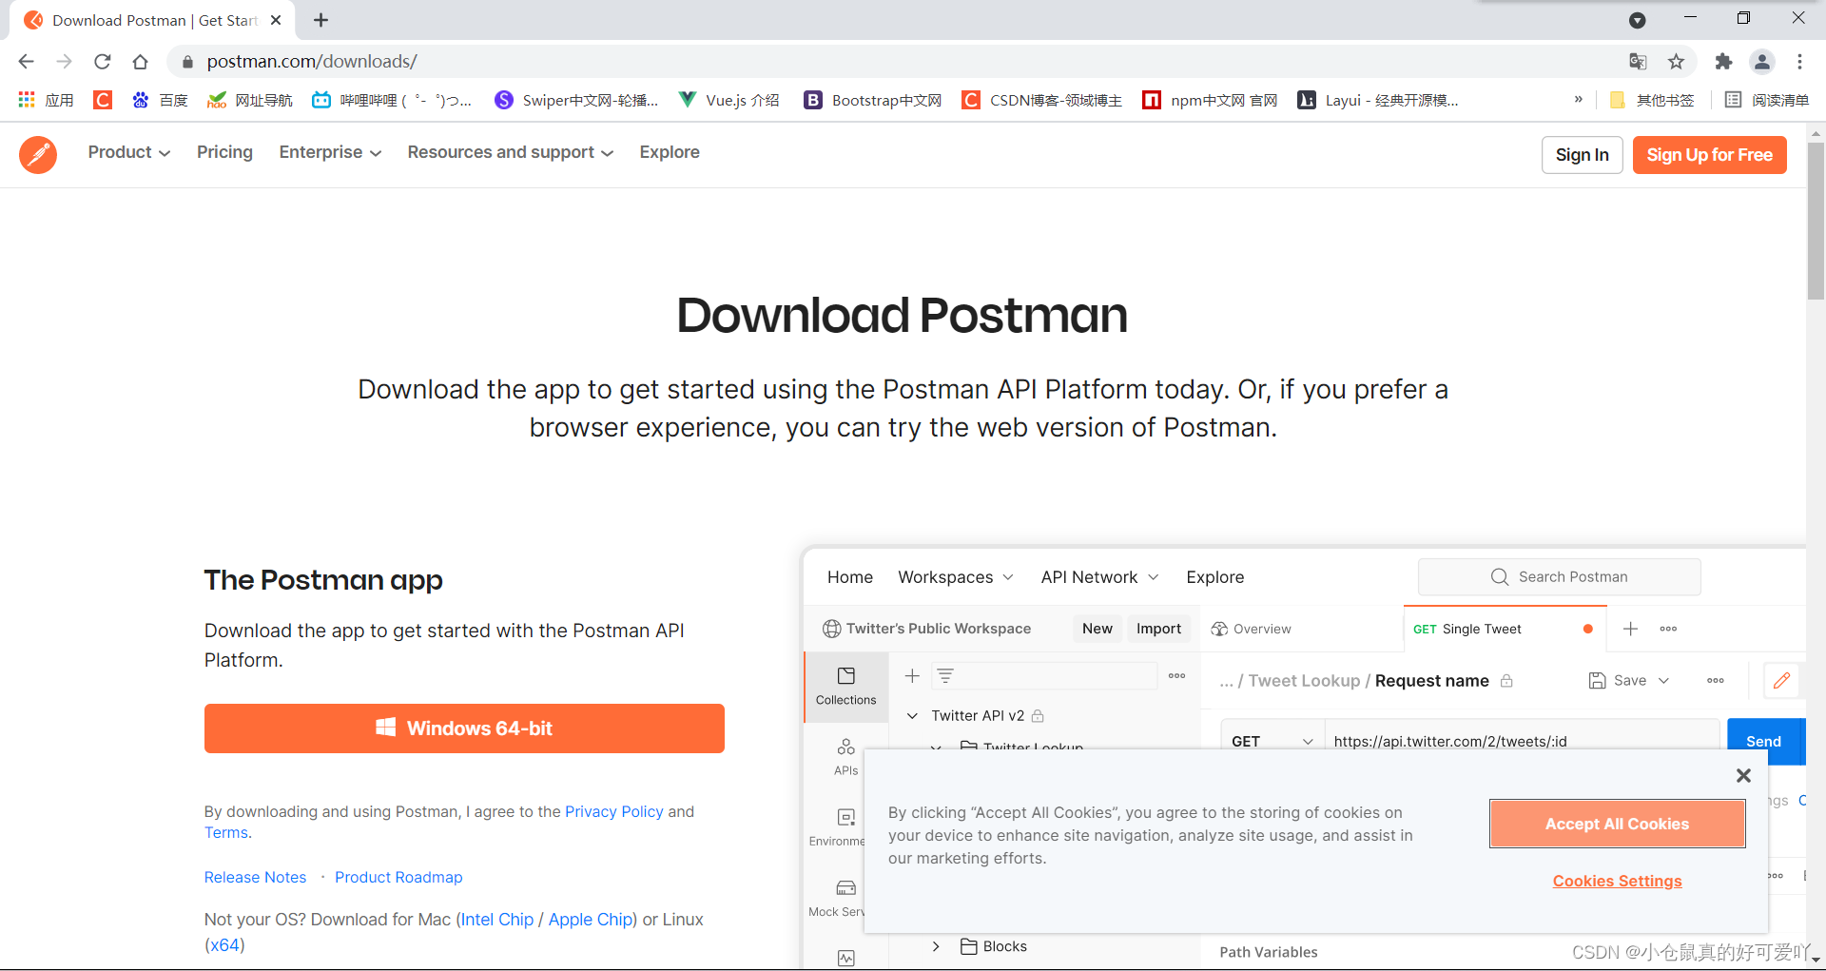This screenshot has height=971, width=1826.
Task: Click the Postman logo in the site header
Action: (38, 154)
